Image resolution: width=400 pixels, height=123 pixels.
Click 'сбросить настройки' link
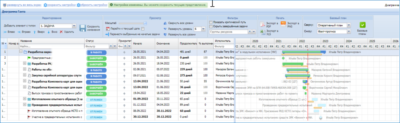(x=94, y=5)
